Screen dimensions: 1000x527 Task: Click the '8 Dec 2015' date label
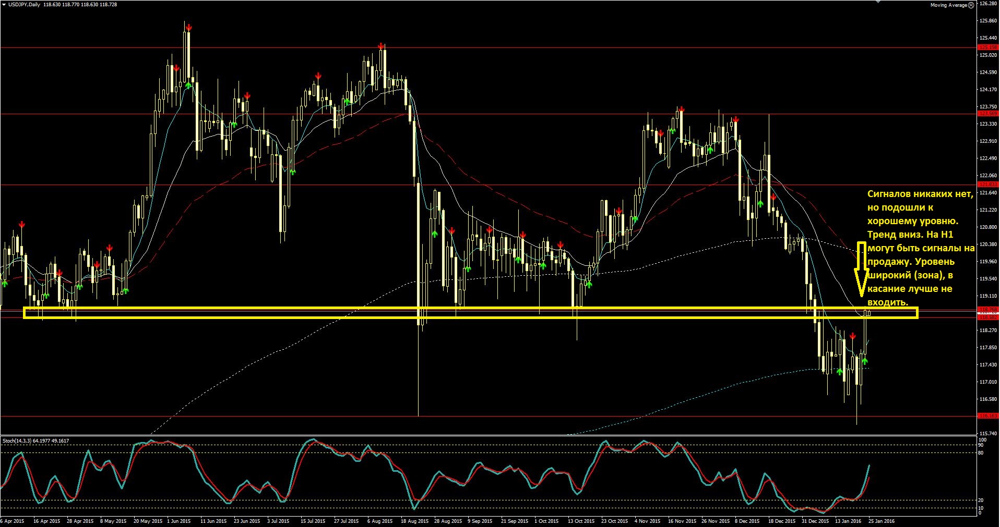pyautogui.click(x=747, y=521)
